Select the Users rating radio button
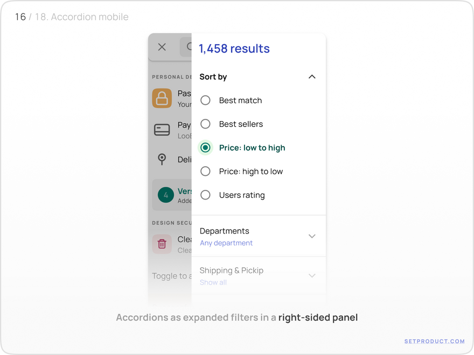 (205, 195)
